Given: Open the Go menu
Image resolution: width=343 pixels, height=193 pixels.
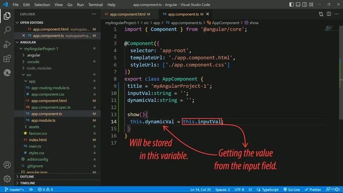Looking at the screenshot, I should 70,5.
